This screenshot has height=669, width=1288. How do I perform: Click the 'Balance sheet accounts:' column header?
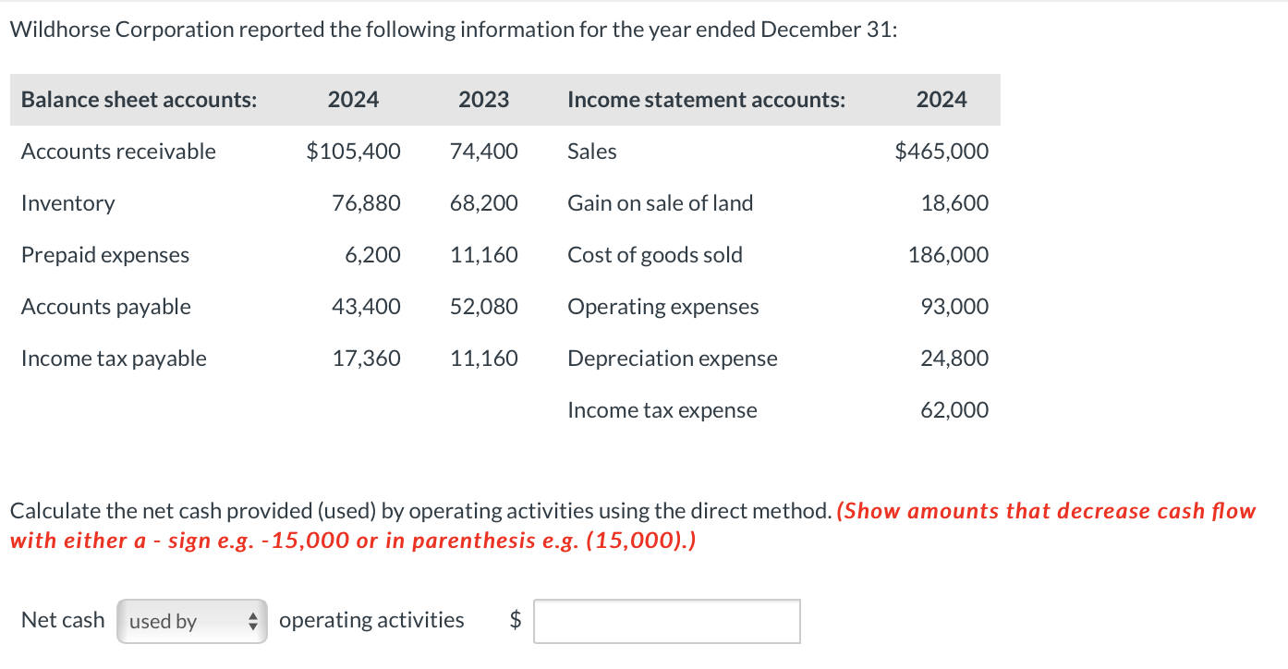(140, 100)
